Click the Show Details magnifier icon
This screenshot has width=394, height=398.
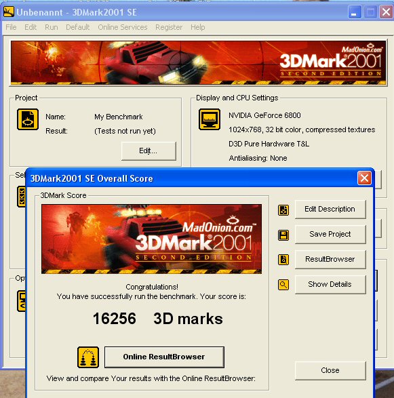coord(283,285)
